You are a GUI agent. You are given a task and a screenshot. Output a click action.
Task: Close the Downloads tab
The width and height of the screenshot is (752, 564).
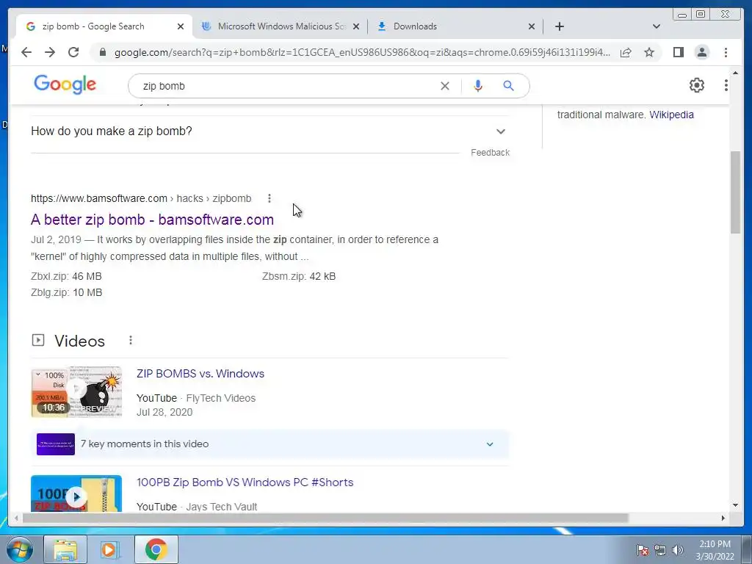(532, 26)
